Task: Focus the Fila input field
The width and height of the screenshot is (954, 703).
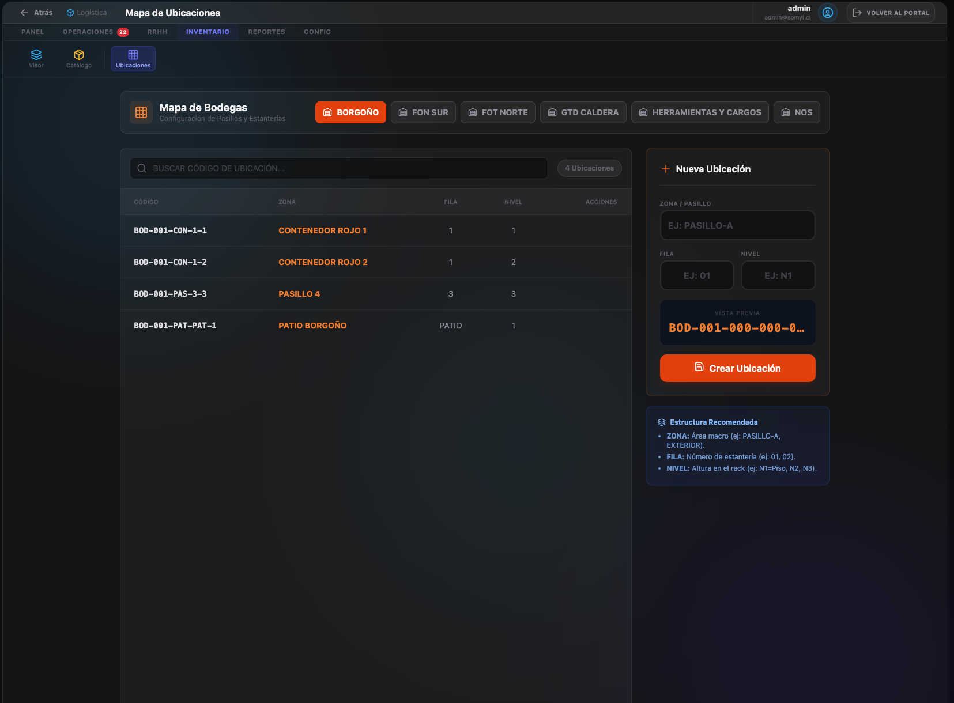Action: pos(697,275)
